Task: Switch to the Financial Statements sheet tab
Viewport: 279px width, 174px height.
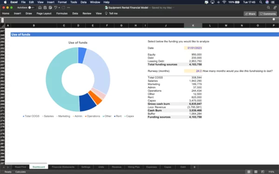Action: point(63,167)
